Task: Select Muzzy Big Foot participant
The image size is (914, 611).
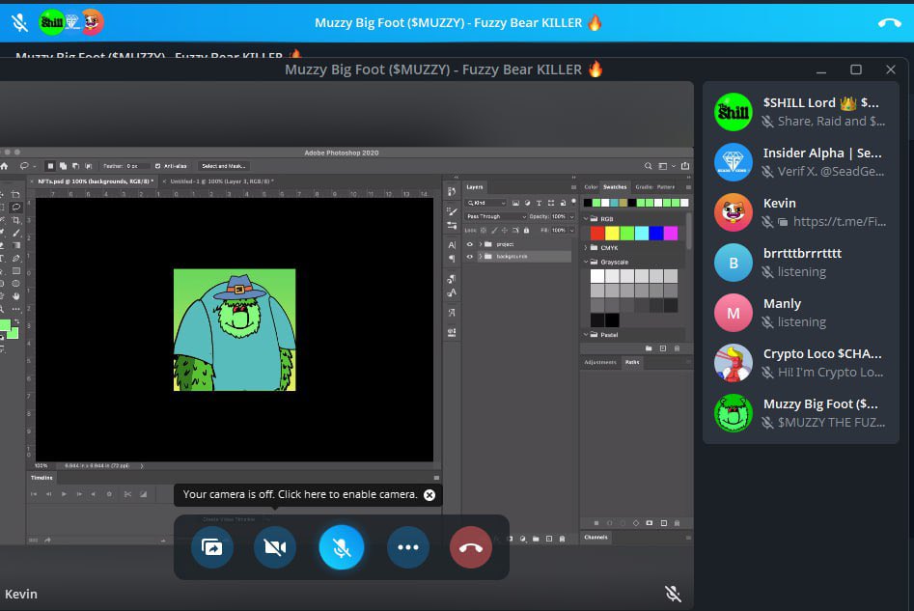Action: point(801,413)
